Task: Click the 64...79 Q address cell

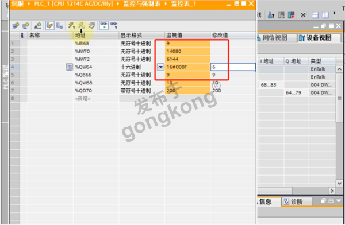Action: click(296, 92)
